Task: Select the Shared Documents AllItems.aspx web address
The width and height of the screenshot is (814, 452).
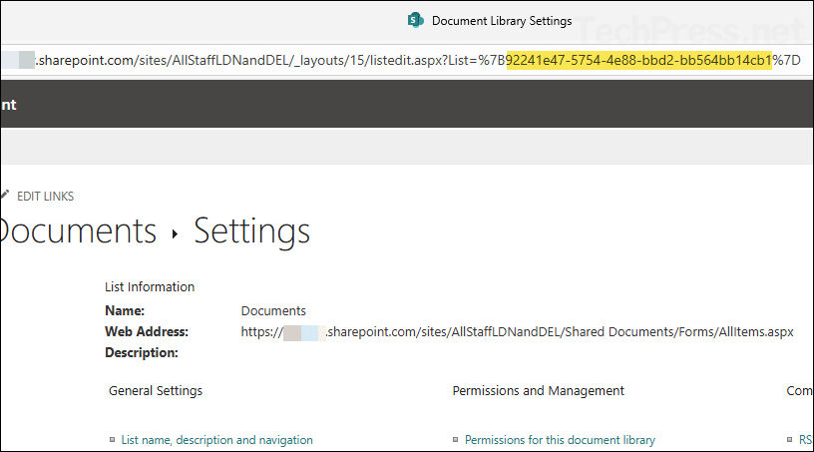Action: pyautogui.click(x=517, y=332)
